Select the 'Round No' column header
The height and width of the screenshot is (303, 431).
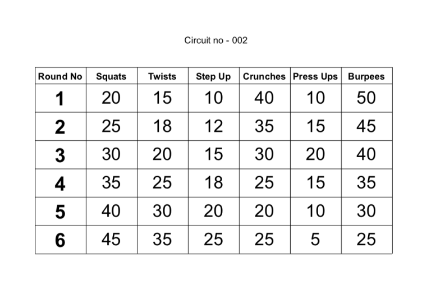[60, 76]
